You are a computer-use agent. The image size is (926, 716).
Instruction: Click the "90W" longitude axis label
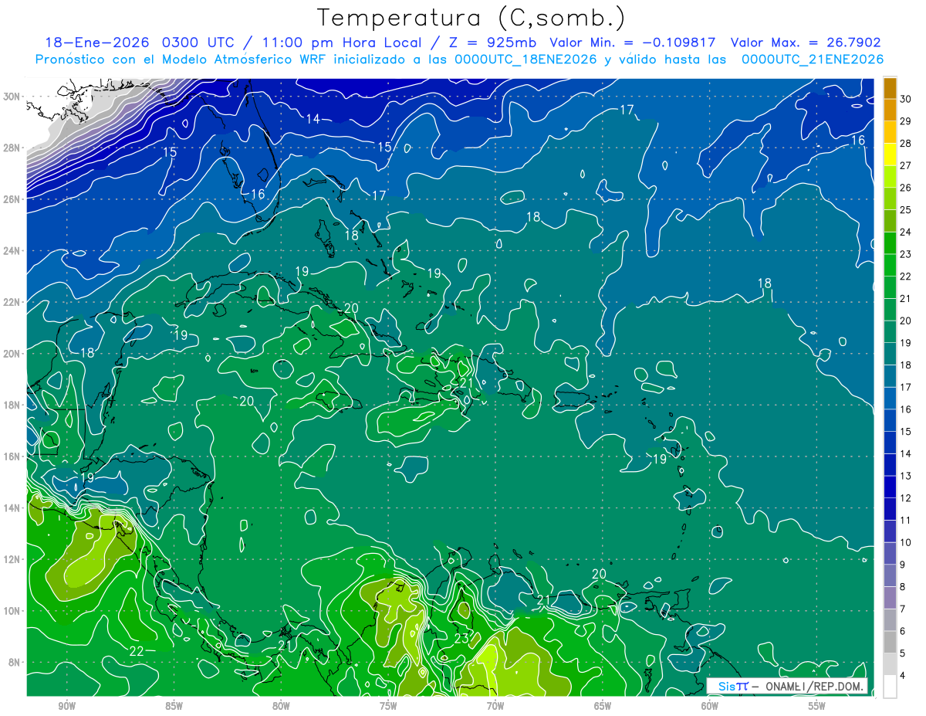tap(66, 706)
